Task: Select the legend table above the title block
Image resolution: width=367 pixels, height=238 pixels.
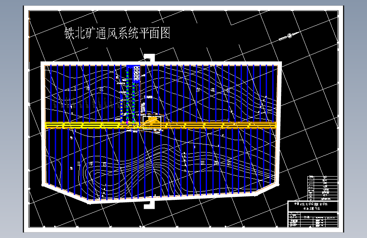Action: (x=322, y=188)
